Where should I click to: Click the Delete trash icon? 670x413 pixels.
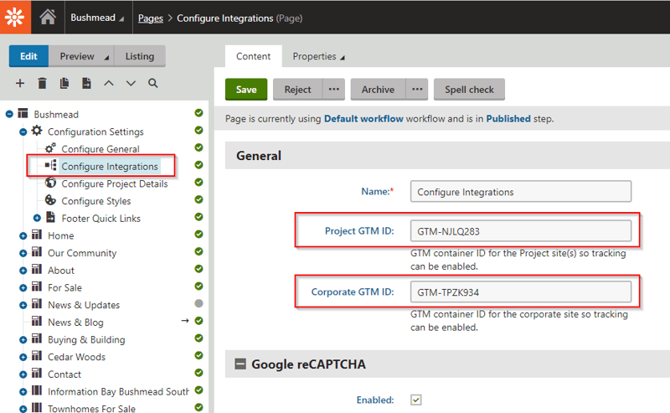tap(42, 83)
